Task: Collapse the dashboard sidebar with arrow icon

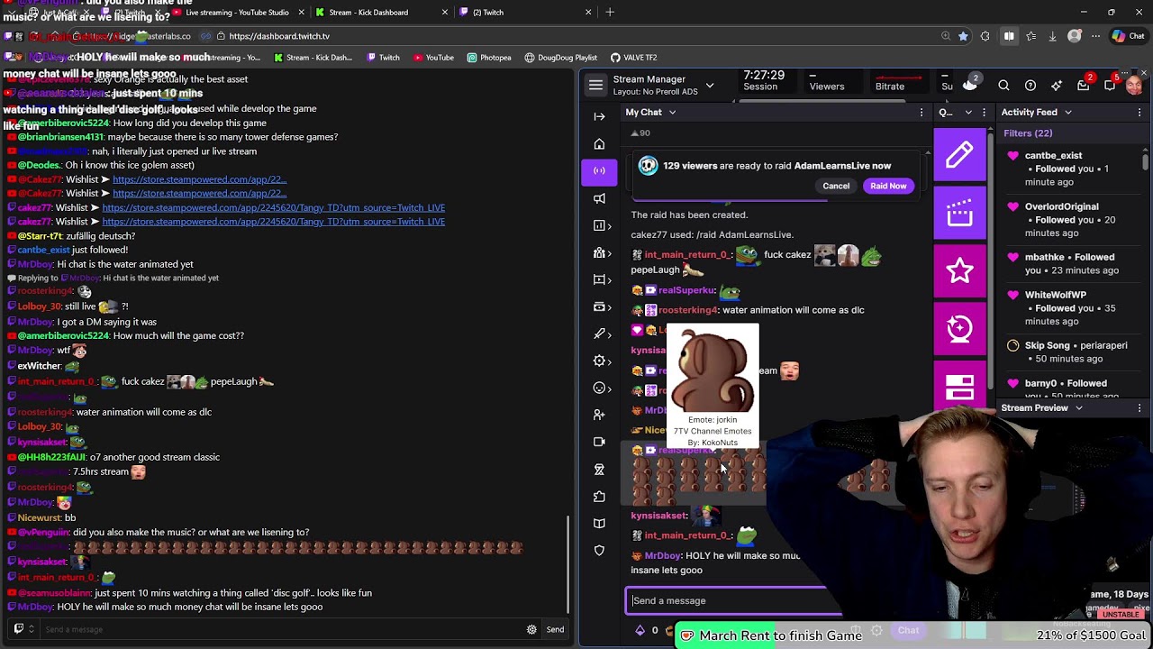Action: [x=600, y=116]
